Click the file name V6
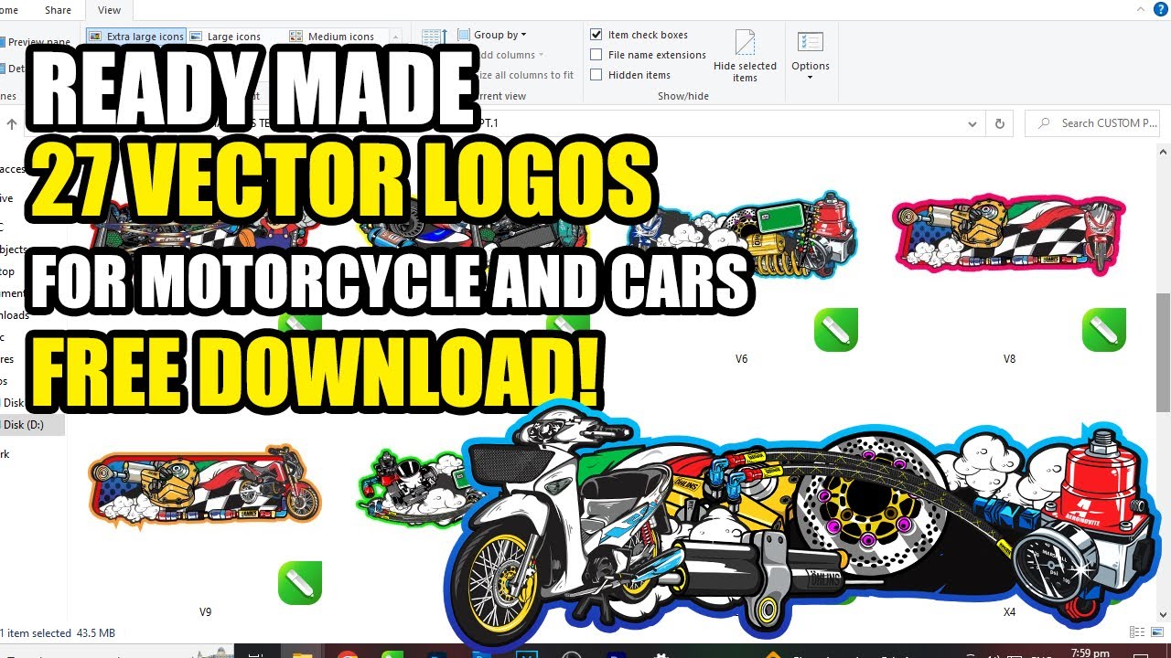Viewport: 1171px width, 658px height. coord(742,359)
